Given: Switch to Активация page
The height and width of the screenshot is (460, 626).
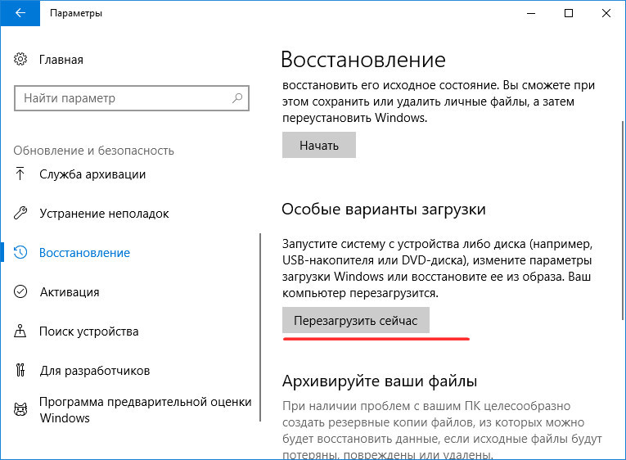Looking at the screenshot, I should click(70, 292).
